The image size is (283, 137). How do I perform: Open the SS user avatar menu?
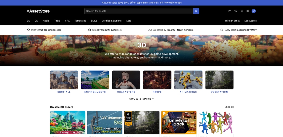point(254,11)
